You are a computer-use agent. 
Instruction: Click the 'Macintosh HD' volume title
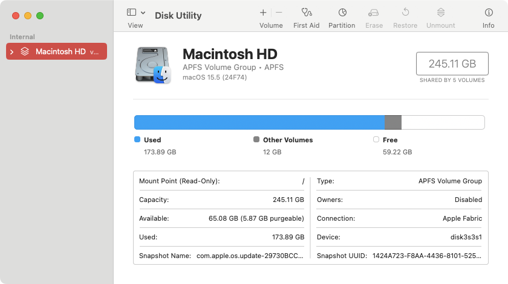pyautogui.click(x=230, y=54)
